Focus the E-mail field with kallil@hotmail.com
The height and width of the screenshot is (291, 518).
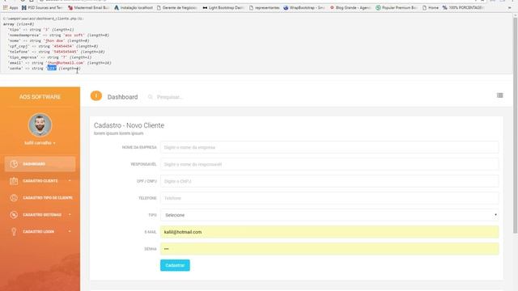[x=329, y=232]
